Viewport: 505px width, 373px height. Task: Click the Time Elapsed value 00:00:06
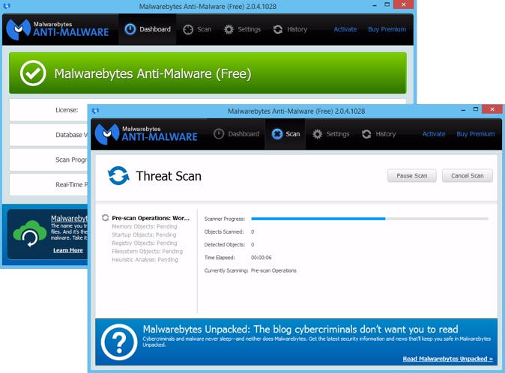coord(261,258)
